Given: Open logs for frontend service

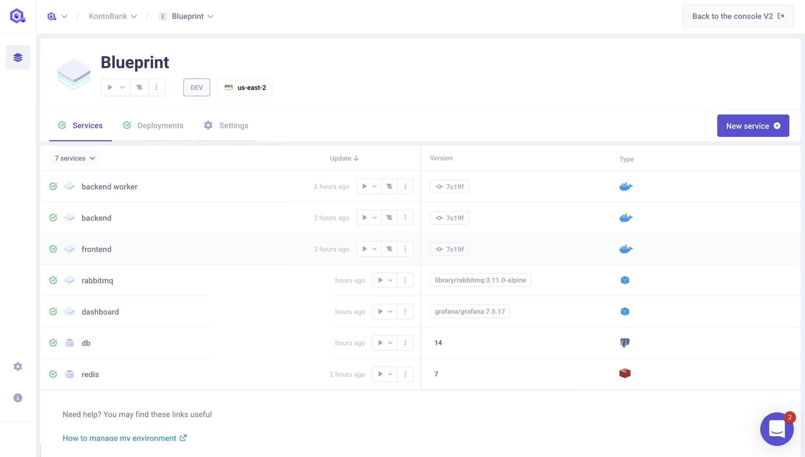Looking at the screenshot, I should click(389, 249).
